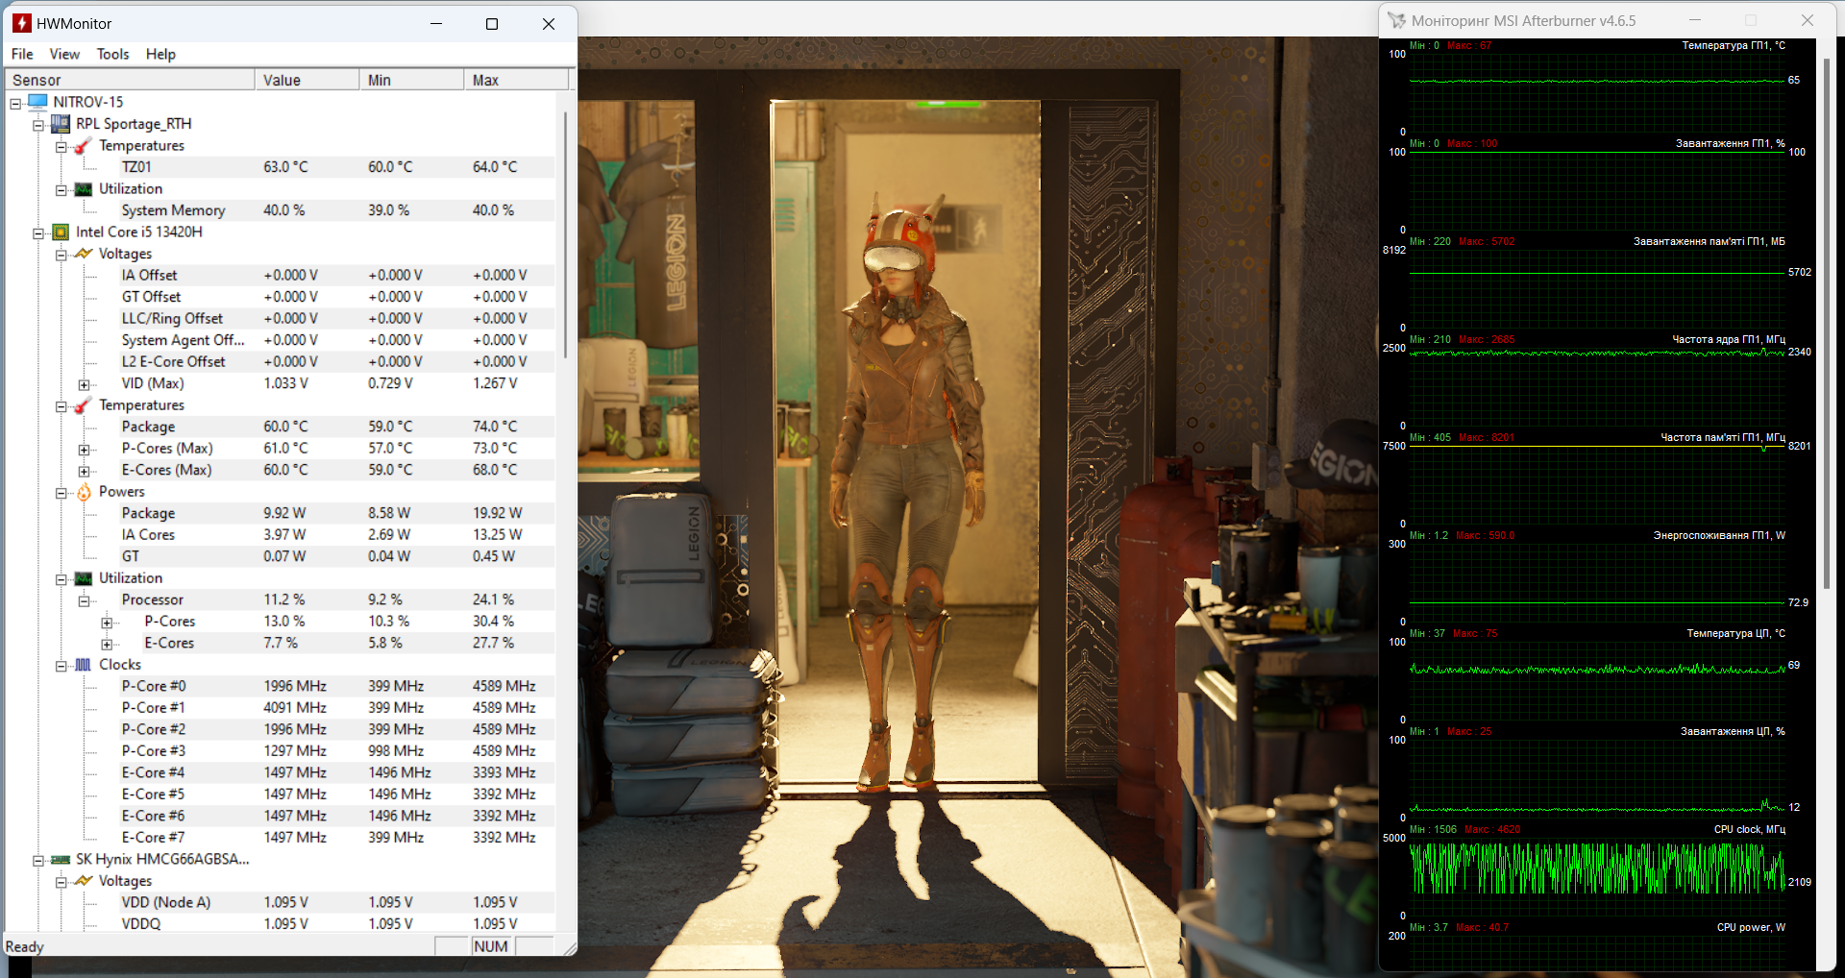
Task: Click the flame icon next to Powers
Action: (x=84, y=492)
